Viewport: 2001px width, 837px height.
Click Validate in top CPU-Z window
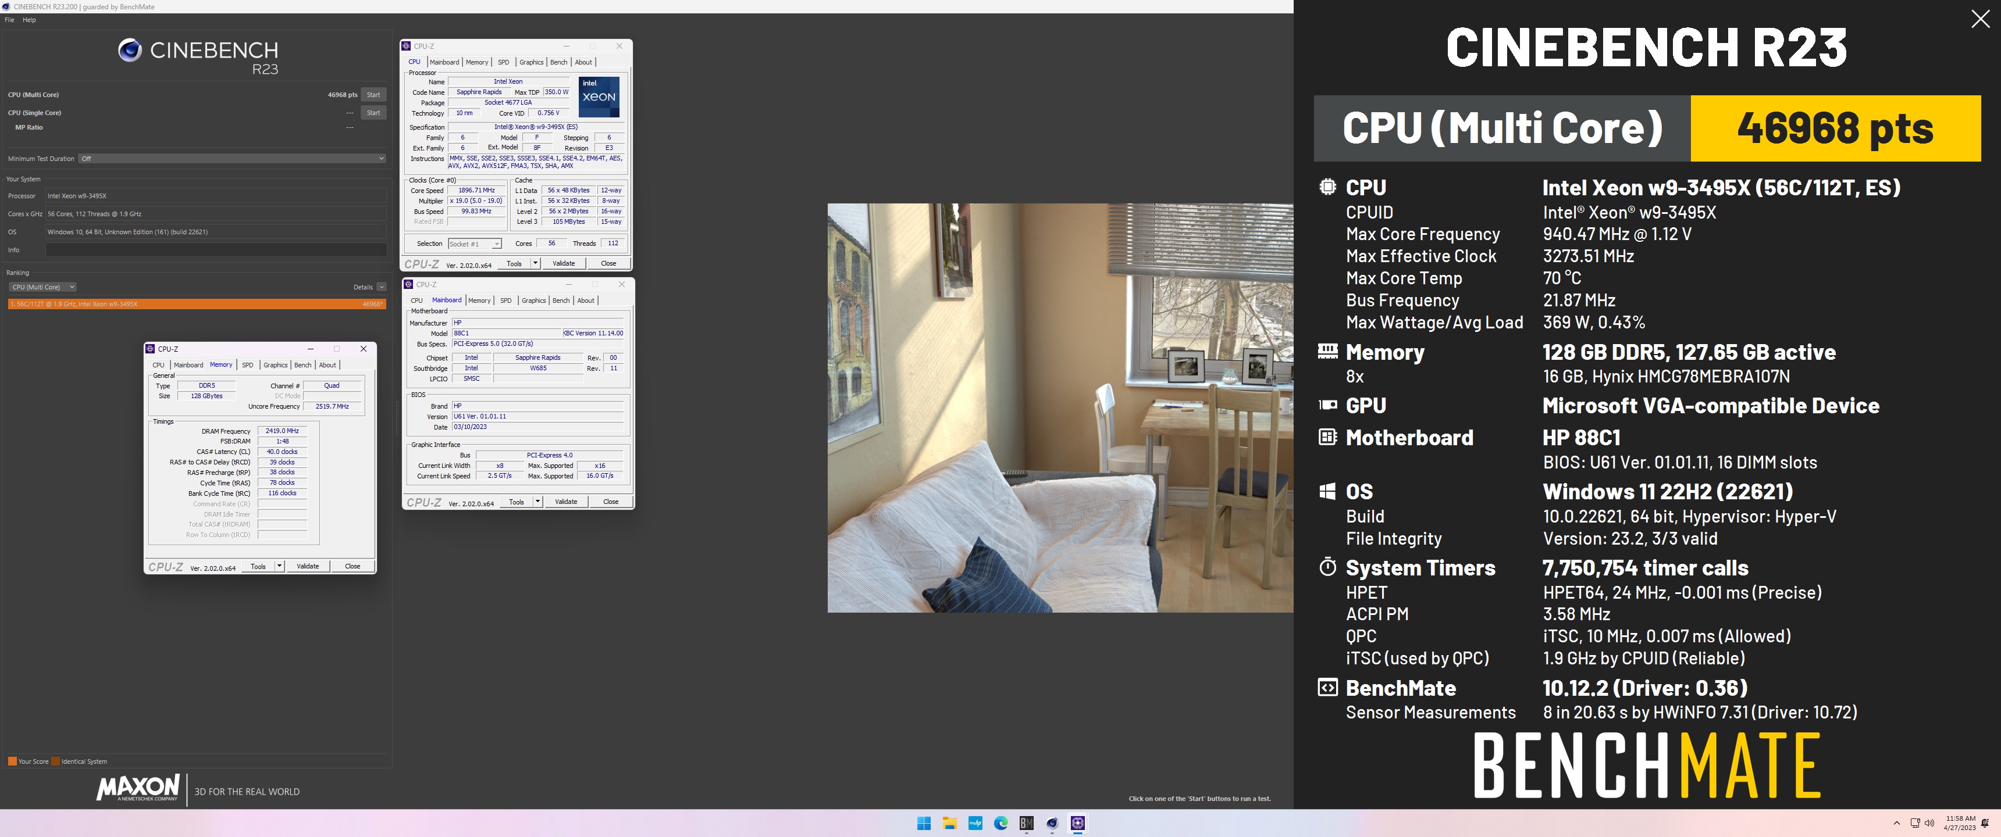[564, 264]
